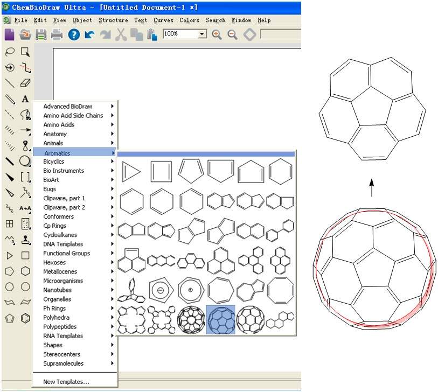Print the document
Screen dimensions: 438x392
pyautogui.click(x=57, y=34)
